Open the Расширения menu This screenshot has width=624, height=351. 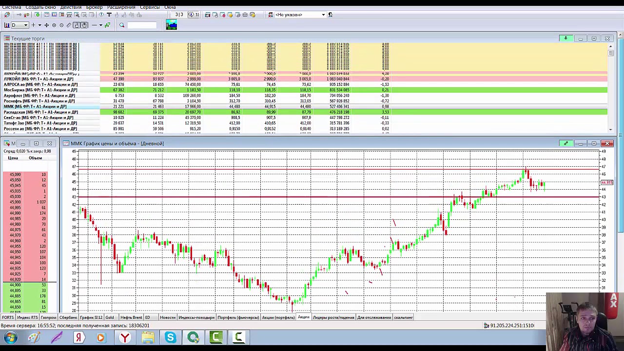(x=121, y=7)
